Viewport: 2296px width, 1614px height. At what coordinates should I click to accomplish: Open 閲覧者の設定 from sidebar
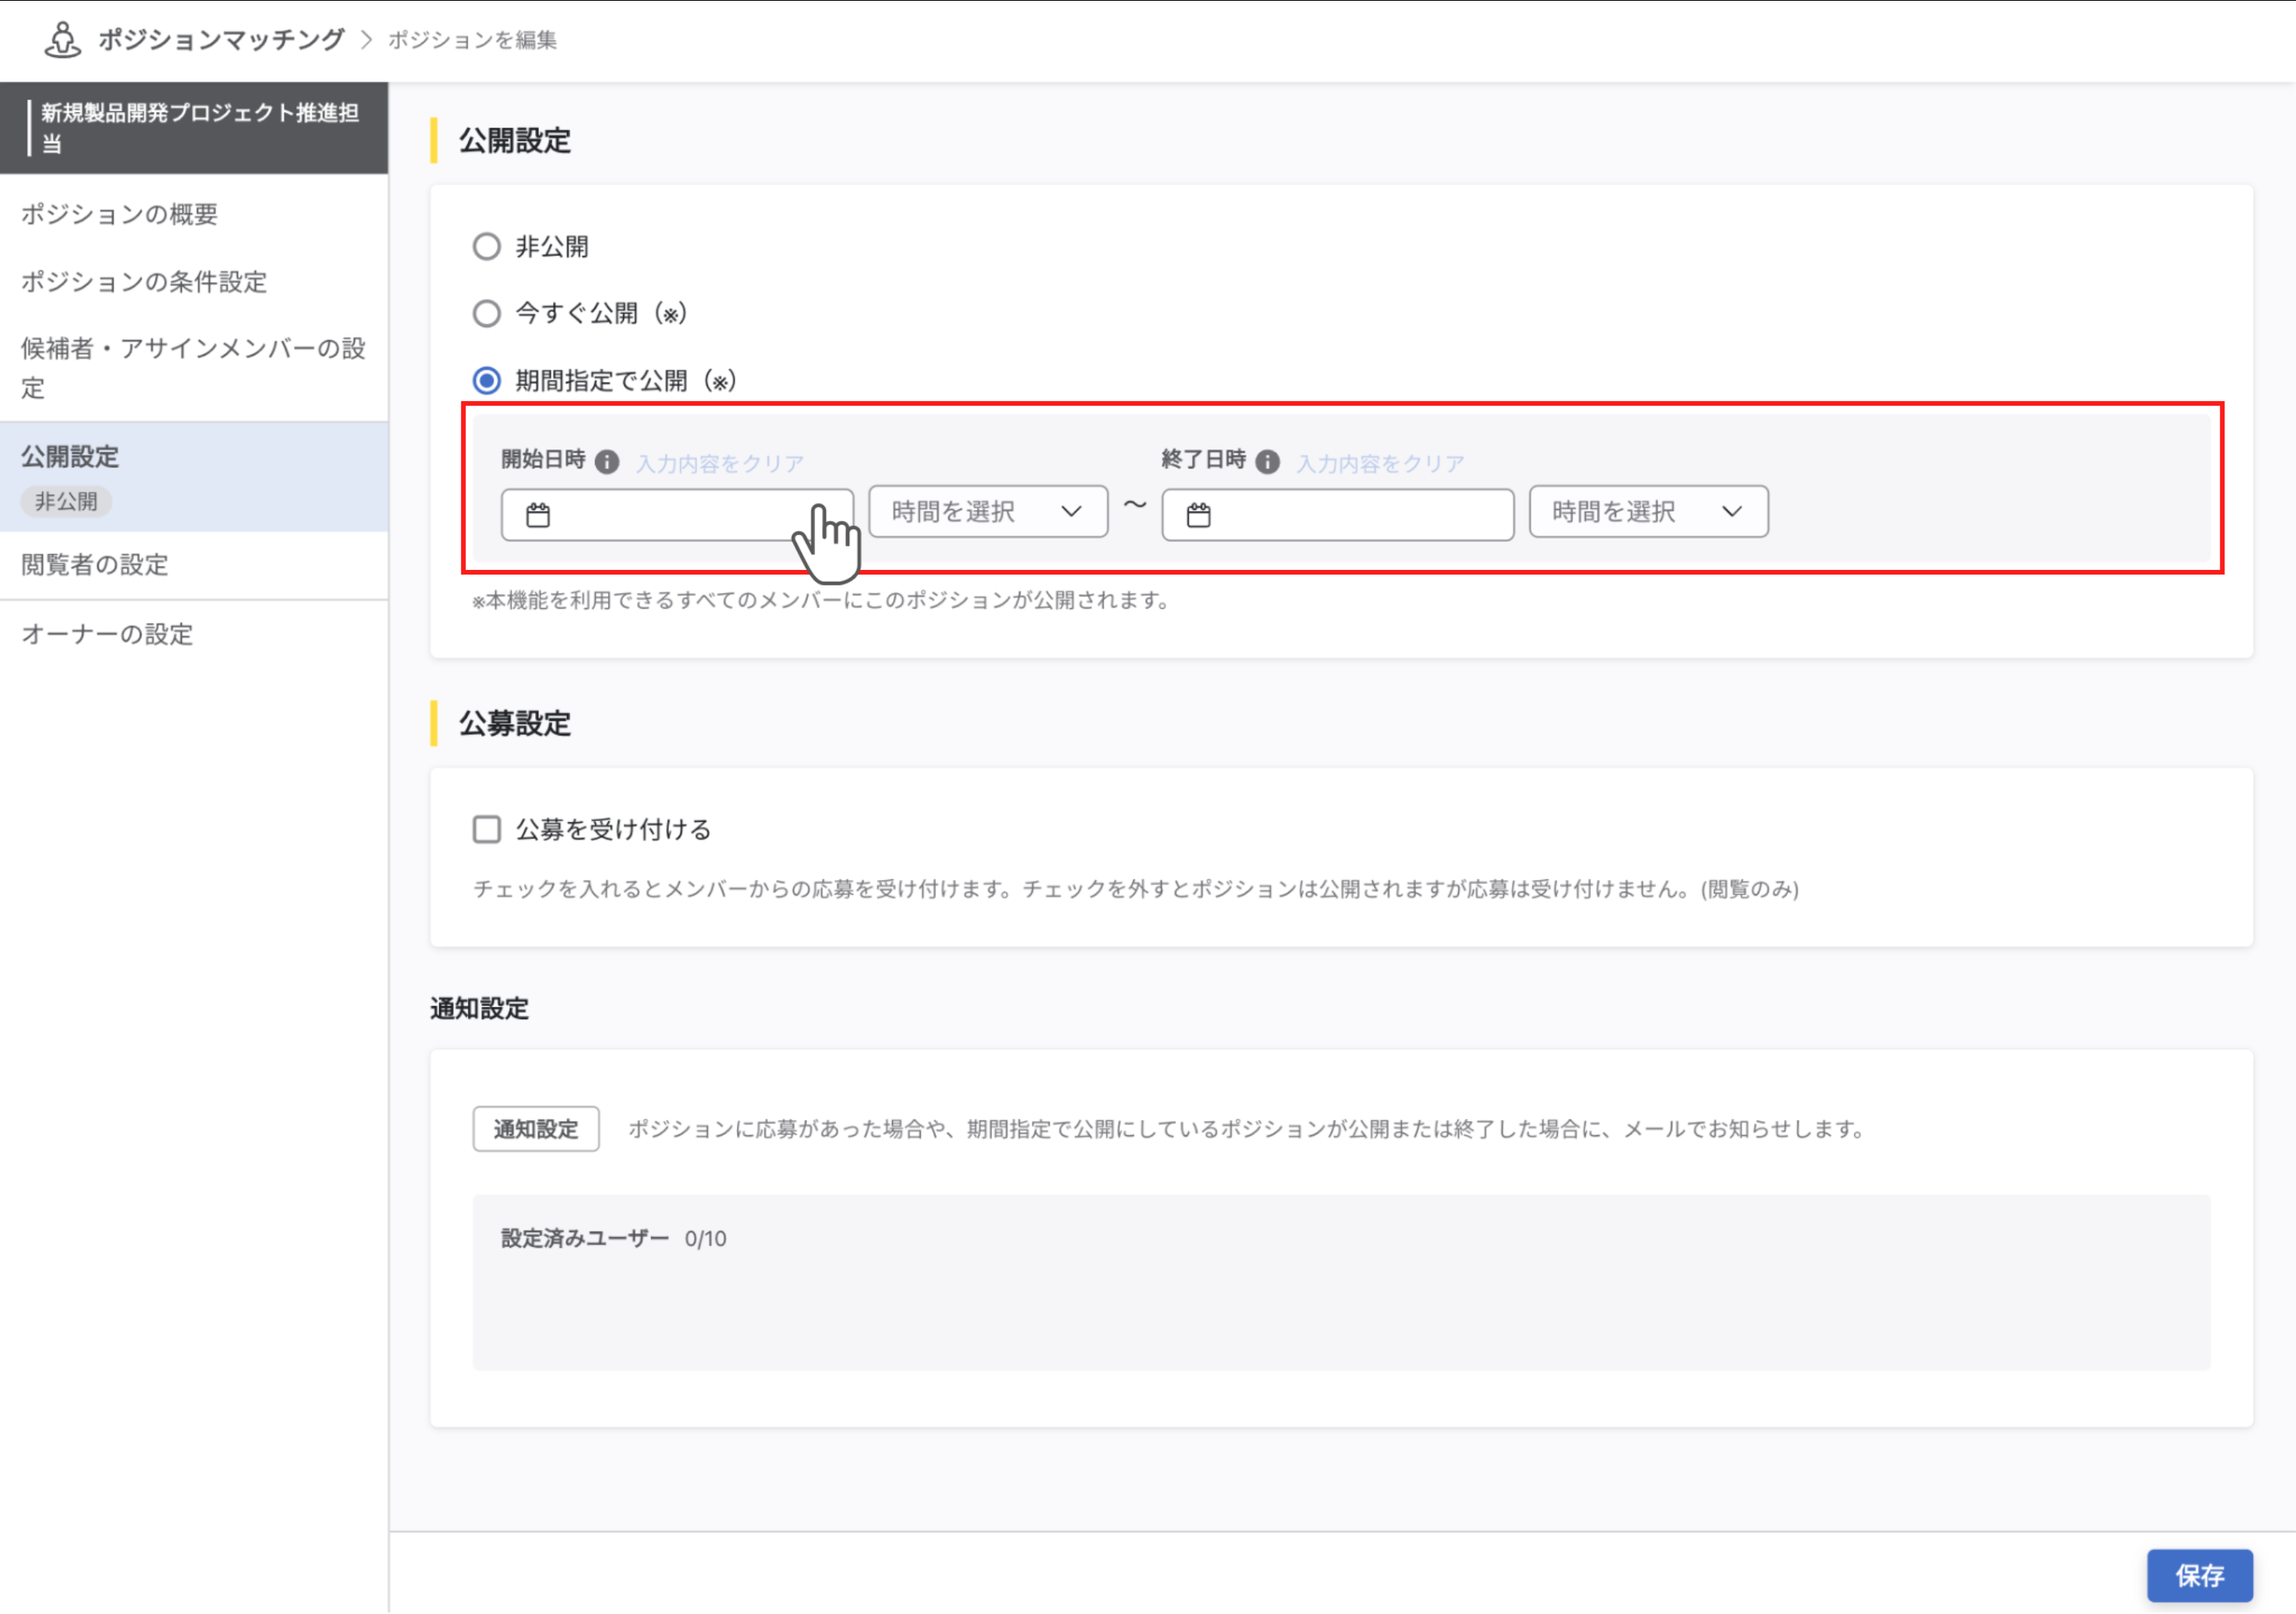click(95, 564)
